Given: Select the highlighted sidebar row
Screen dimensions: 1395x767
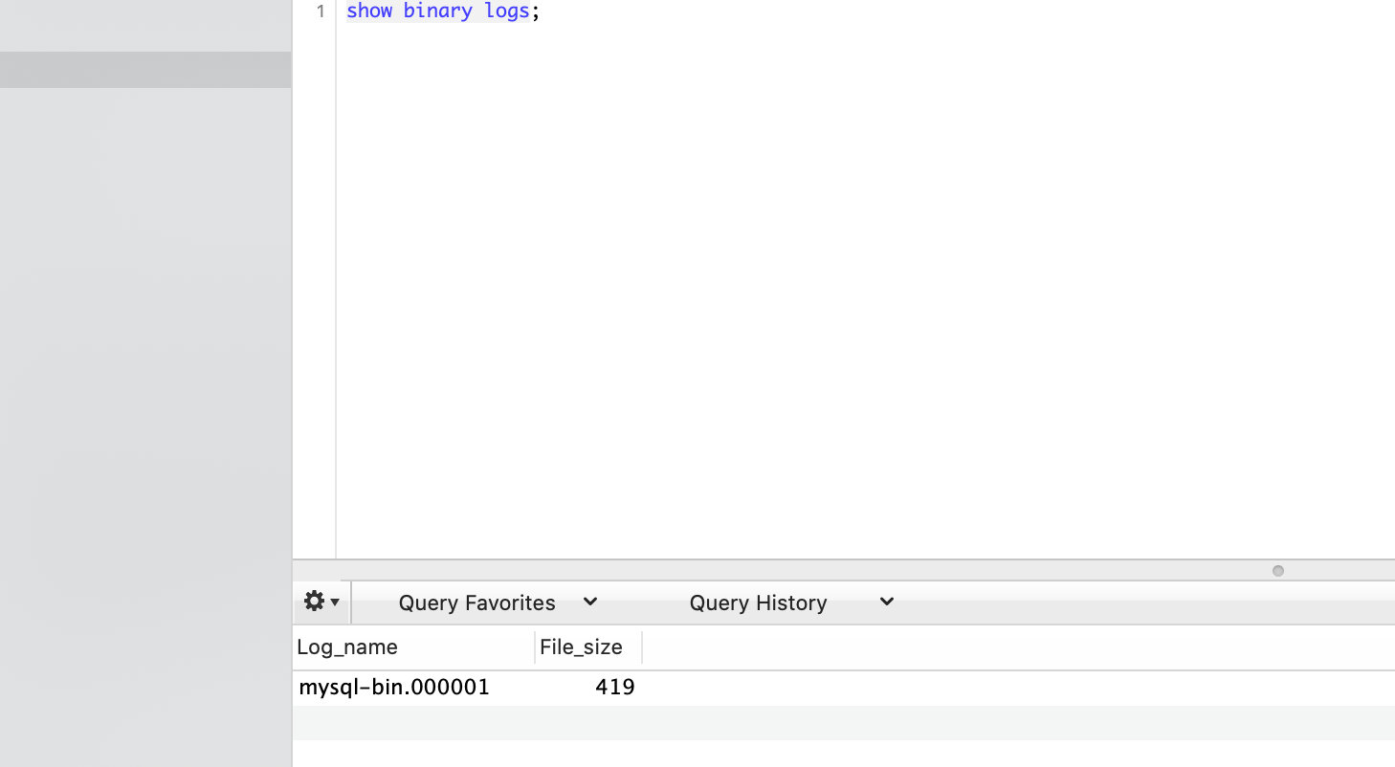Looking at the screenshot, I should (x=145, y=70).
